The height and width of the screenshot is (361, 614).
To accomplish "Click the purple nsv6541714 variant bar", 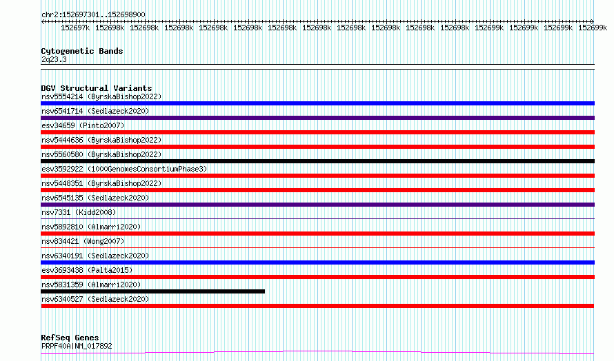I will coord(317,118).
